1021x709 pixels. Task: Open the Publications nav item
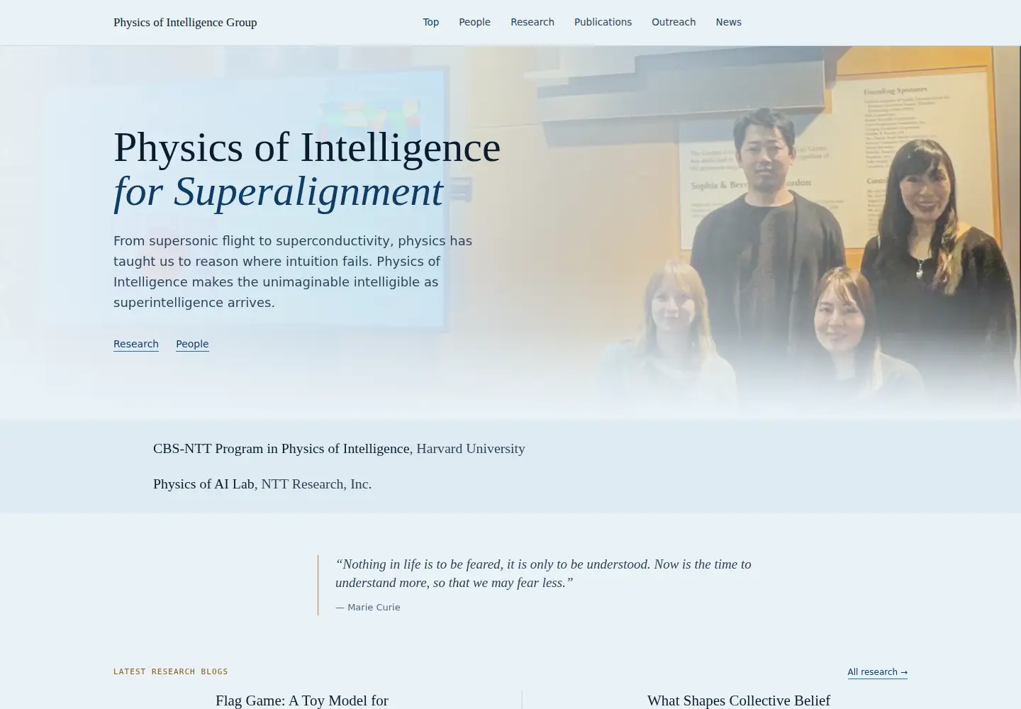click(603, 23)
